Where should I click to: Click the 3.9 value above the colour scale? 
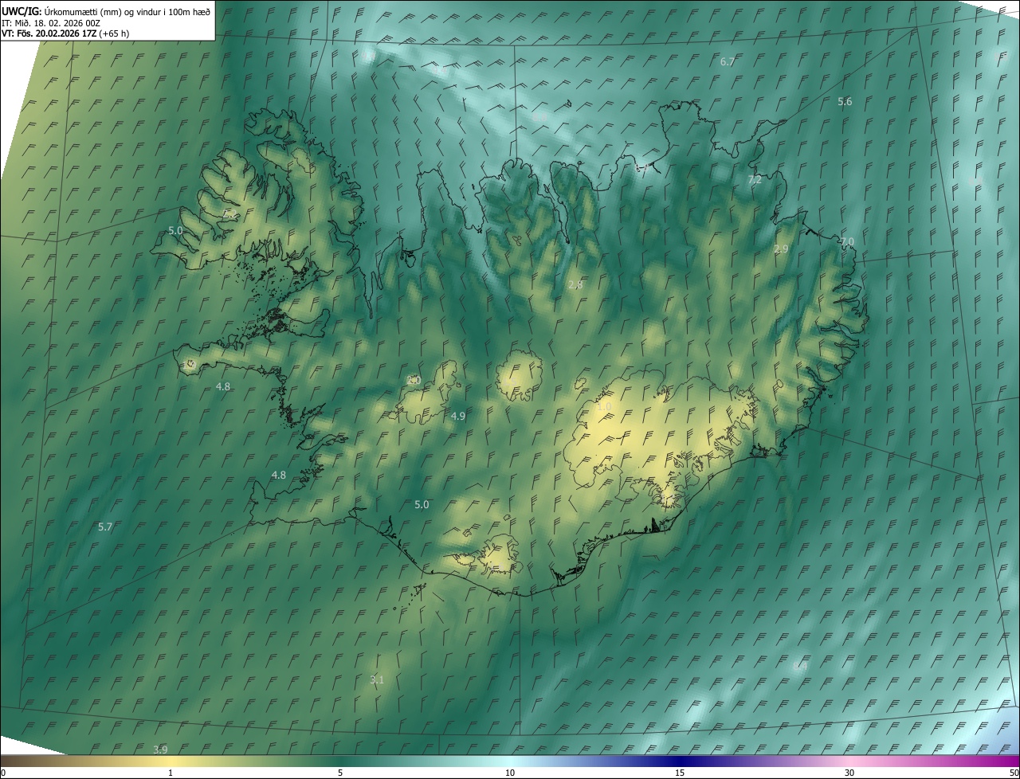point(160,750)
